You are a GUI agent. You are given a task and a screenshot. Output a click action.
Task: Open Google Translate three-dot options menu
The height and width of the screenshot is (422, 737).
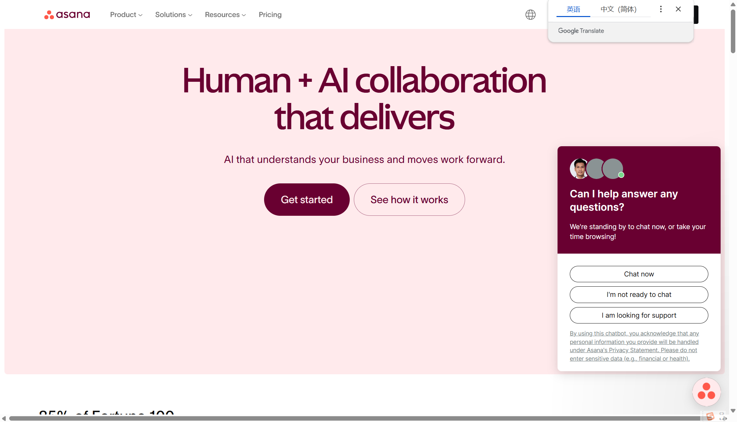pyautogui.click(x=661, y=9)
